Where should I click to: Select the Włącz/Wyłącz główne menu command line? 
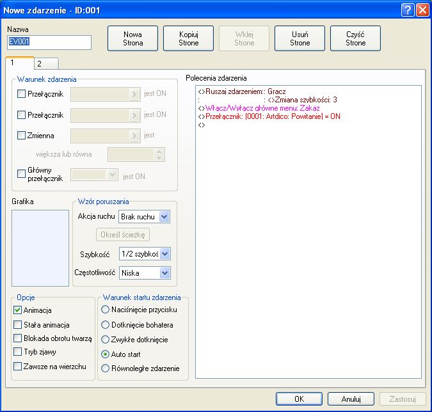pyautogui.click(x=260, y=108)
